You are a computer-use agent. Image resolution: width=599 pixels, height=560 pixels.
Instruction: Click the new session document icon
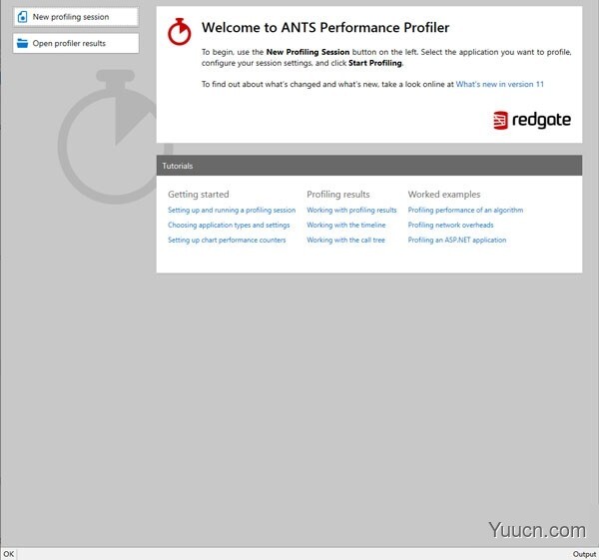click(23, 17)
